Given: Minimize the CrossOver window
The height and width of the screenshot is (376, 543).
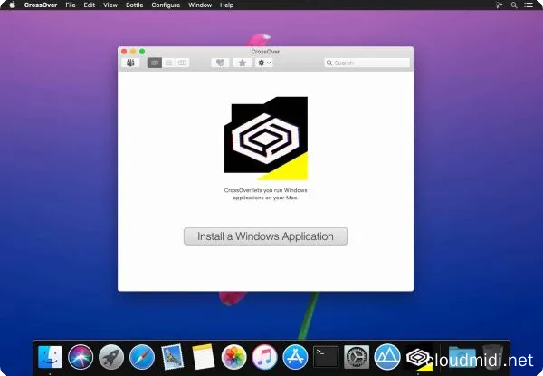Looking at the screenshot, I should [x=133, y=52].
